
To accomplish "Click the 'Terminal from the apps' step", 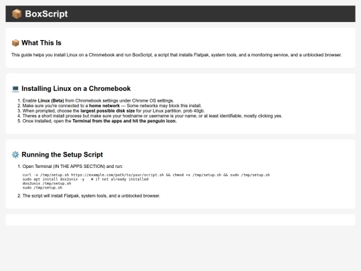I will coord(100,121).
